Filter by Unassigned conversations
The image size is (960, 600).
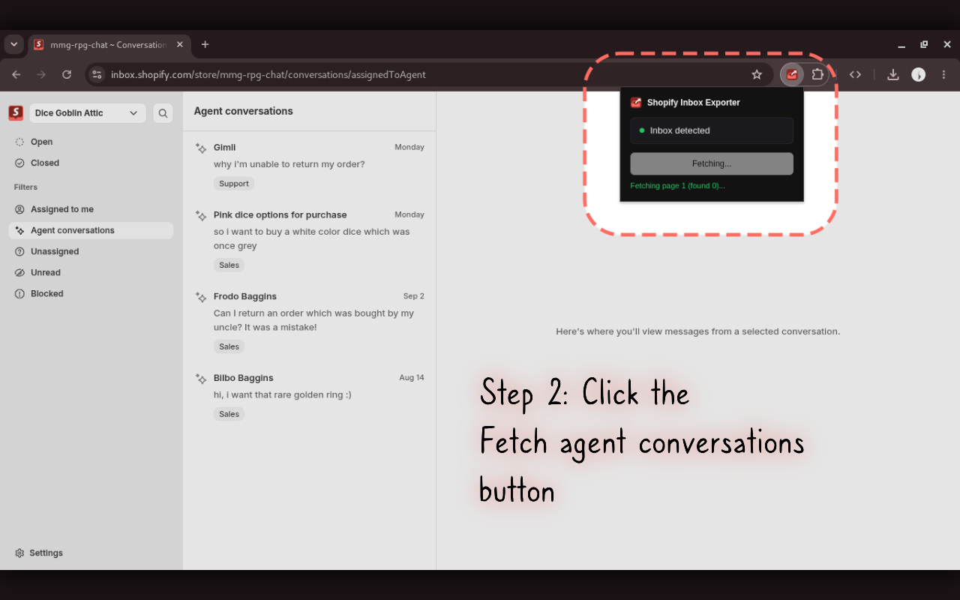pyautogui.click(x=91, y=251)
